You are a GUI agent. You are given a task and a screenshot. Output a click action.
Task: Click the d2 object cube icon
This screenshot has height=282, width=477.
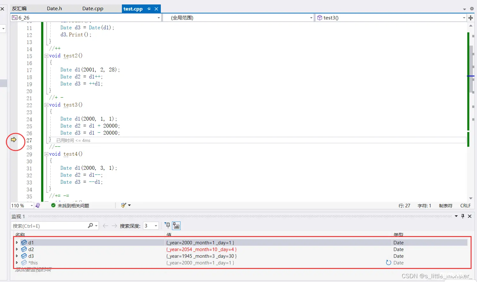click(x=24, y=249)
